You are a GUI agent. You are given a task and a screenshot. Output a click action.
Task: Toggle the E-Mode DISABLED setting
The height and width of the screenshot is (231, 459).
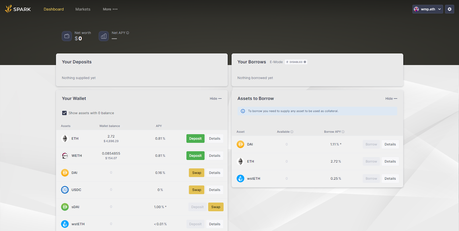[x=296, y=62]
